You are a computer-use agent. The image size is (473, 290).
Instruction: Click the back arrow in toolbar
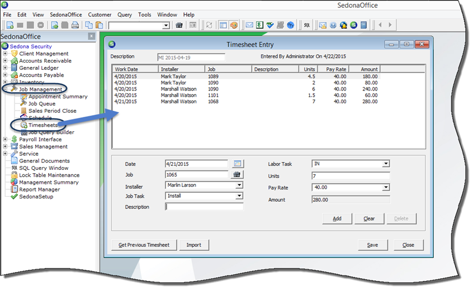tap(380, 25)
